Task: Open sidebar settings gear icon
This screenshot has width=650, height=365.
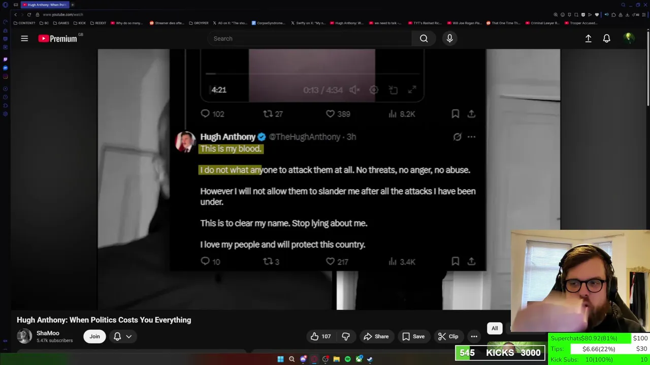Action: (x=6, y=114)
